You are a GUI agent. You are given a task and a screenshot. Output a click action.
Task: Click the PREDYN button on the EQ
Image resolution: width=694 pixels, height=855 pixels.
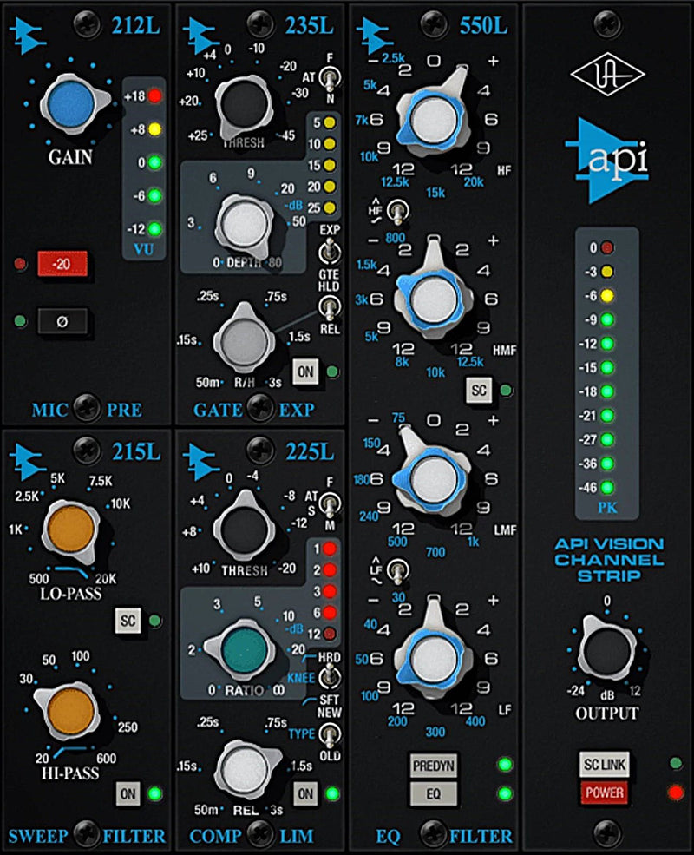point(434,766)
